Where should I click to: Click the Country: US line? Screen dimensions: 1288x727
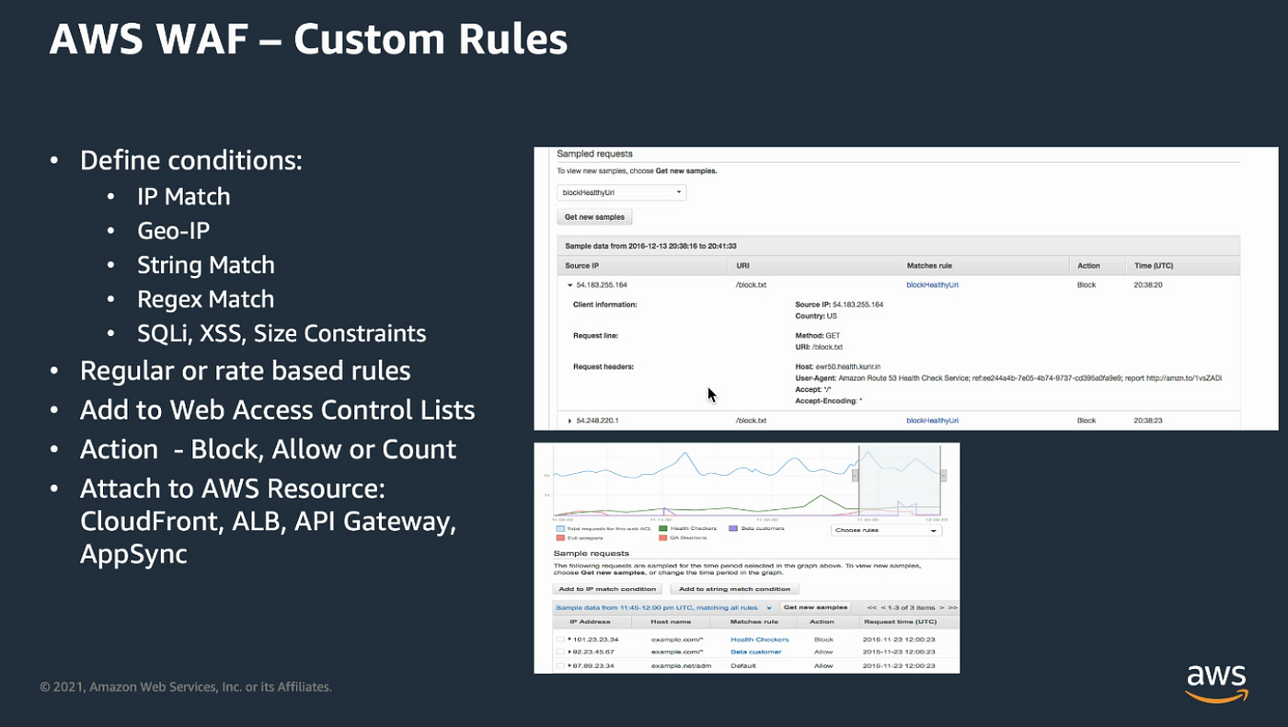[x=816, y=316]
